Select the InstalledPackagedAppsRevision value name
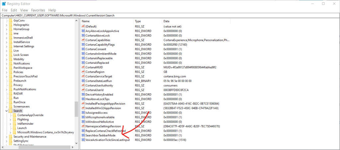 (105, 103)
